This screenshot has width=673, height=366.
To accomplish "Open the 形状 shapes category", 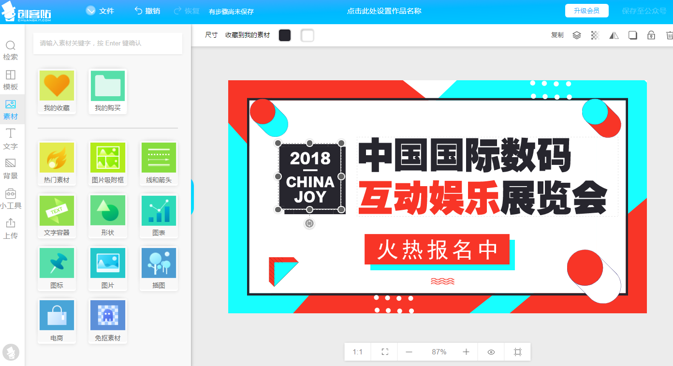I will click(x=107, y=216).
